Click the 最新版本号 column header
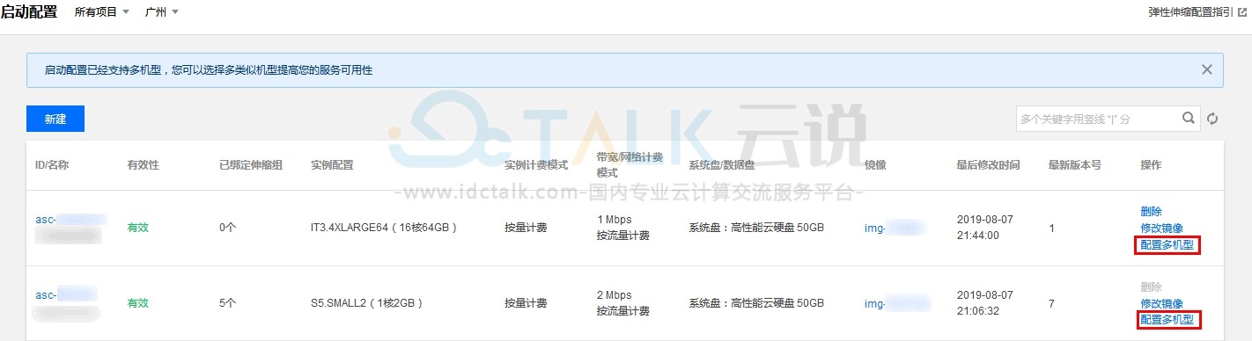Viewport: 1252px width, 341px height. [x=1075, y=165]
